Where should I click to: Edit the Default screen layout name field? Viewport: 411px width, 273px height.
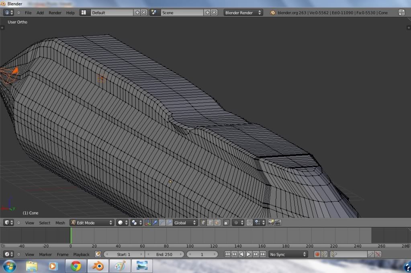tap(112, 12)
